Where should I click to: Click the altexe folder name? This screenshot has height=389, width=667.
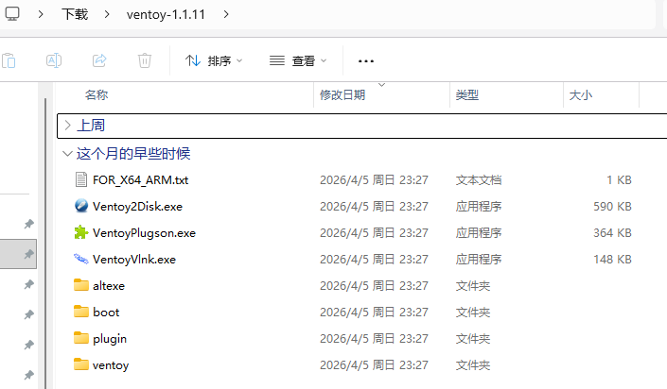(x=109, y=286)
